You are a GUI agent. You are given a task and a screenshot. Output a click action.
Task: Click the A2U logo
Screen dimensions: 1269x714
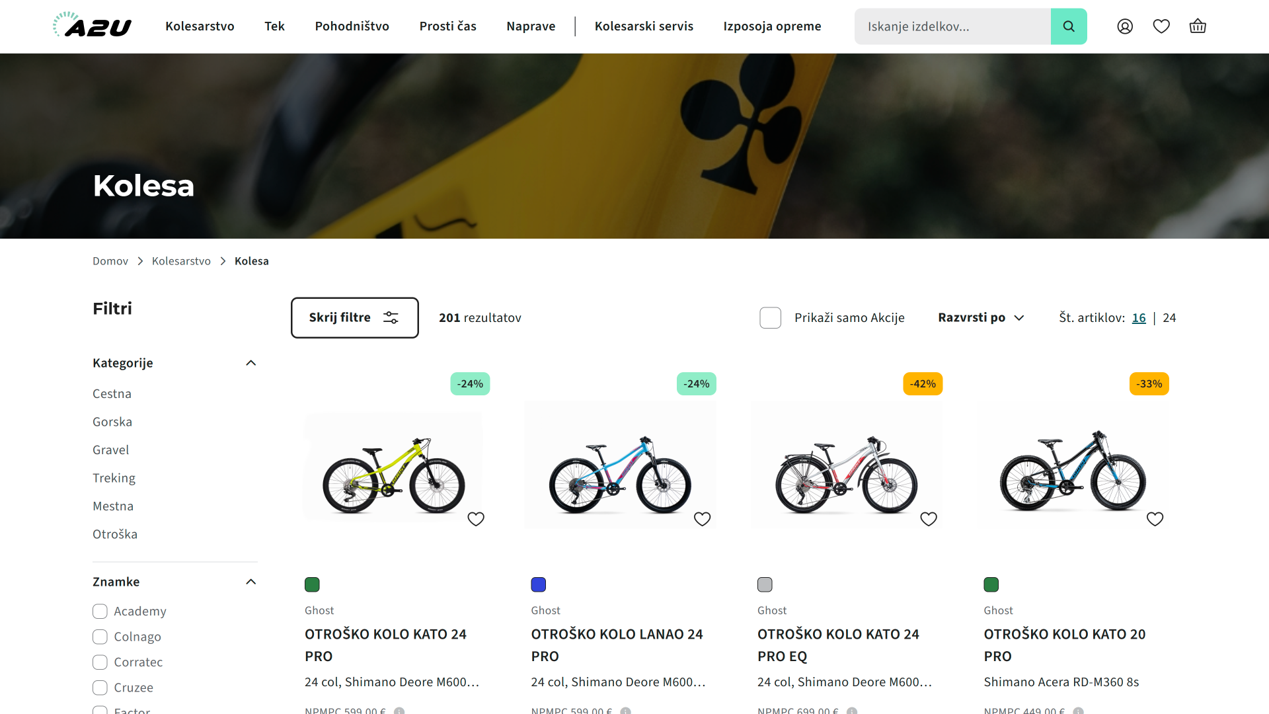point(93,26)
